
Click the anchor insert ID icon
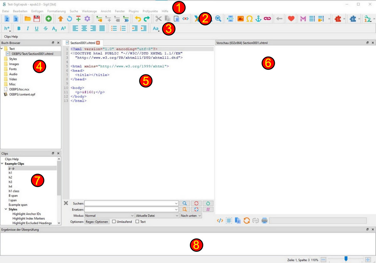258,19
